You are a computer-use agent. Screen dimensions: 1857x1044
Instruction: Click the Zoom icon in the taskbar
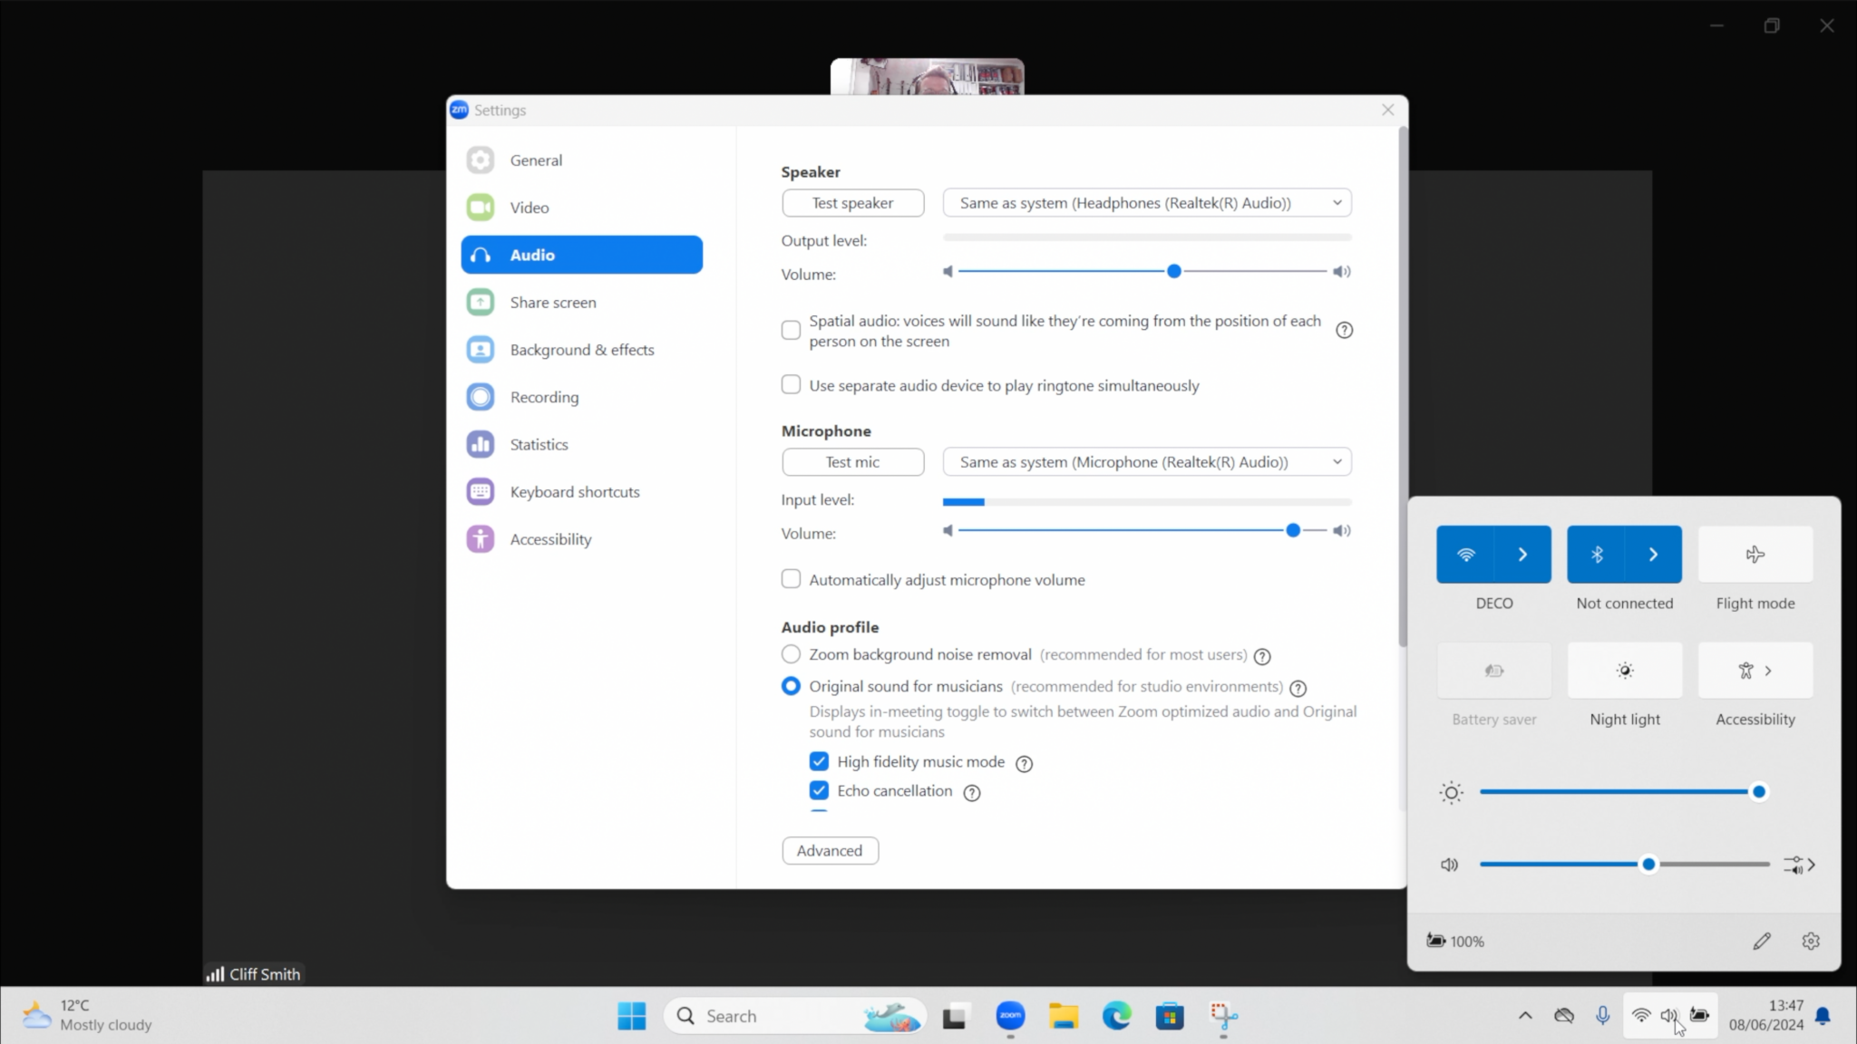pyautogui.click(x=1010, y=1016)
